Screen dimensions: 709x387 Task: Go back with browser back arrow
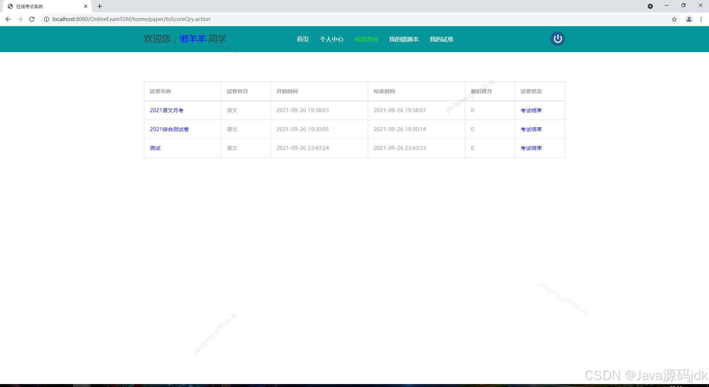[x=8, y=19]
